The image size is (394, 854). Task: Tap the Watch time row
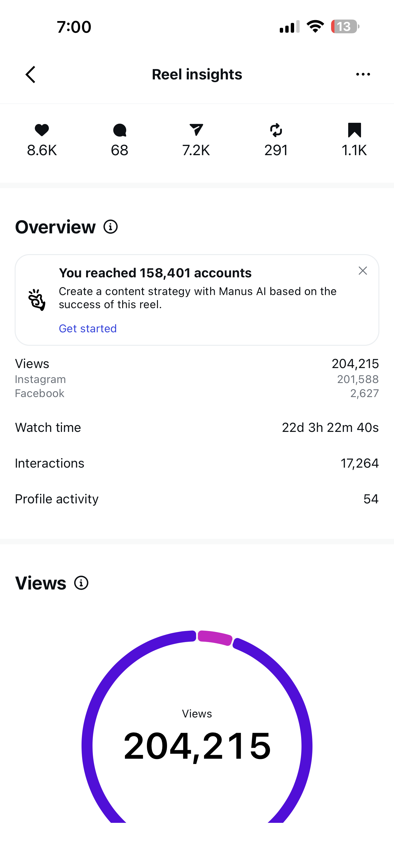tap(197, 428)
